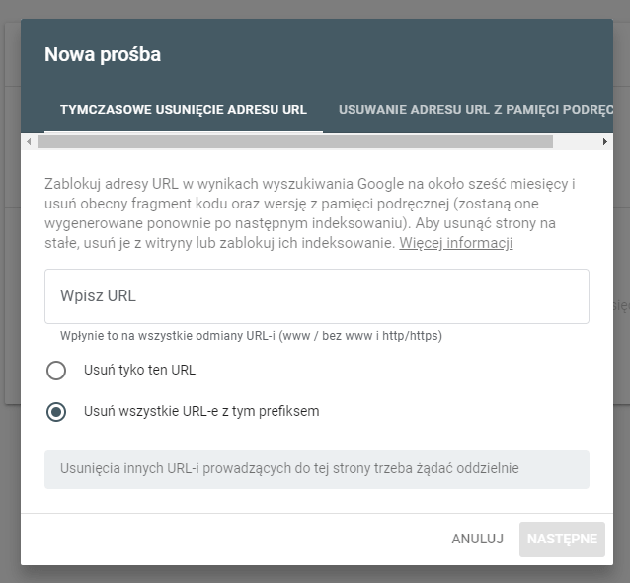The image size is (630, 583).
Task: Select 'Usuń wszystkie URL-e z tym prefiksem' radio circle
Action: pyautogui.click(x=56, y=411)
